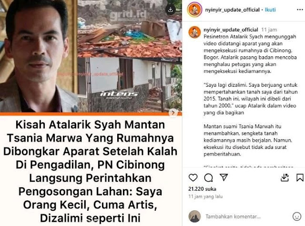Open the demolished house photo

click(130, 29)
